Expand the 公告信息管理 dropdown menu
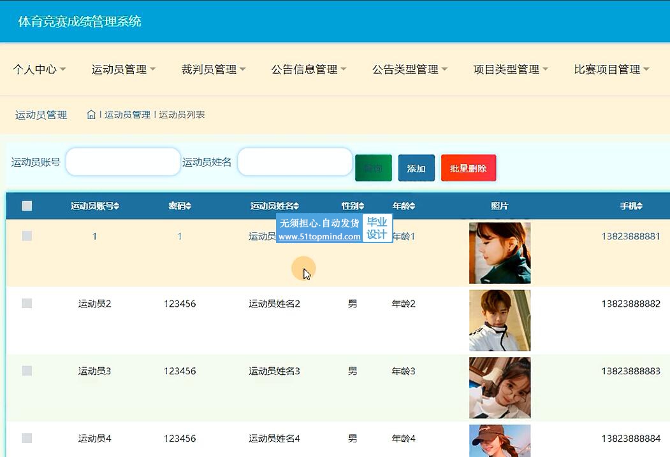 point(309,69)
